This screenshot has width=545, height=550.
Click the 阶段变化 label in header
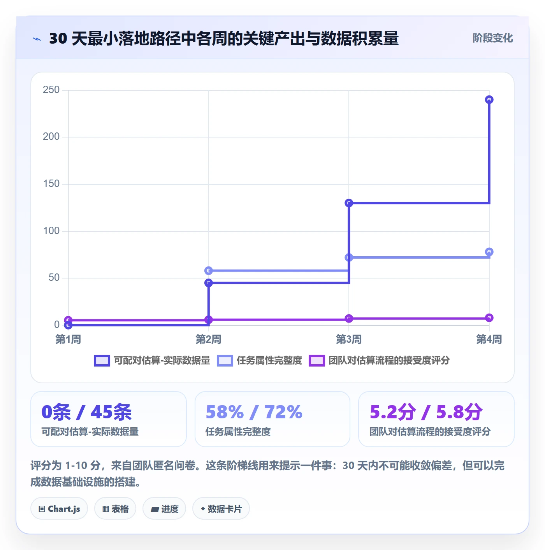[492, 38]
